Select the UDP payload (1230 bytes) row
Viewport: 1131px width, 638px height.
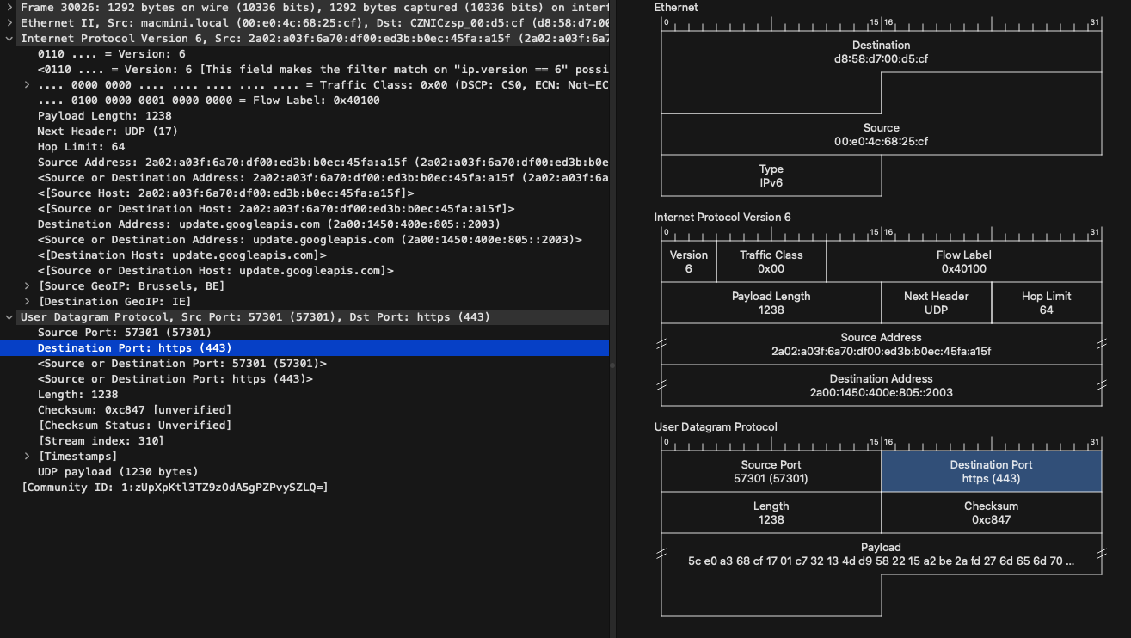click(x=117, y=471)
